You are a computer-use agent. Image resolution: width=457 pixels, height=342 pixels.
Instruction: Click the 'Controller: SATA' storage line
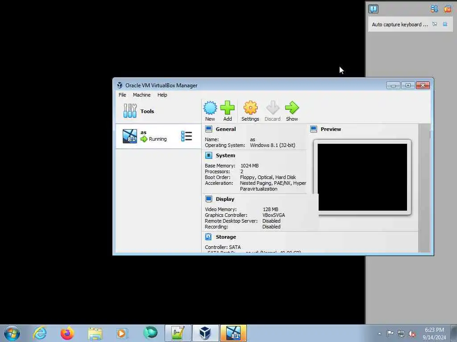[x=223, y=247]
